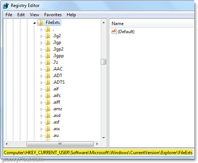Click the .ADT folder icon
The width and height of the screenshot is (198, 163).
(x=48, y=76)
